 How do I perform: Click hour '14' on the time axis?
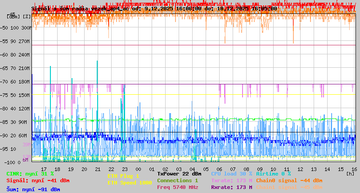[327, 169]
